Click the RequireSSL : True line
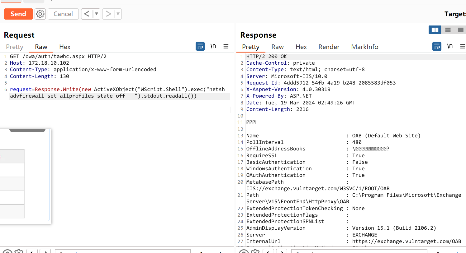This screenshot has height=253, width=466. pos(306,156)
